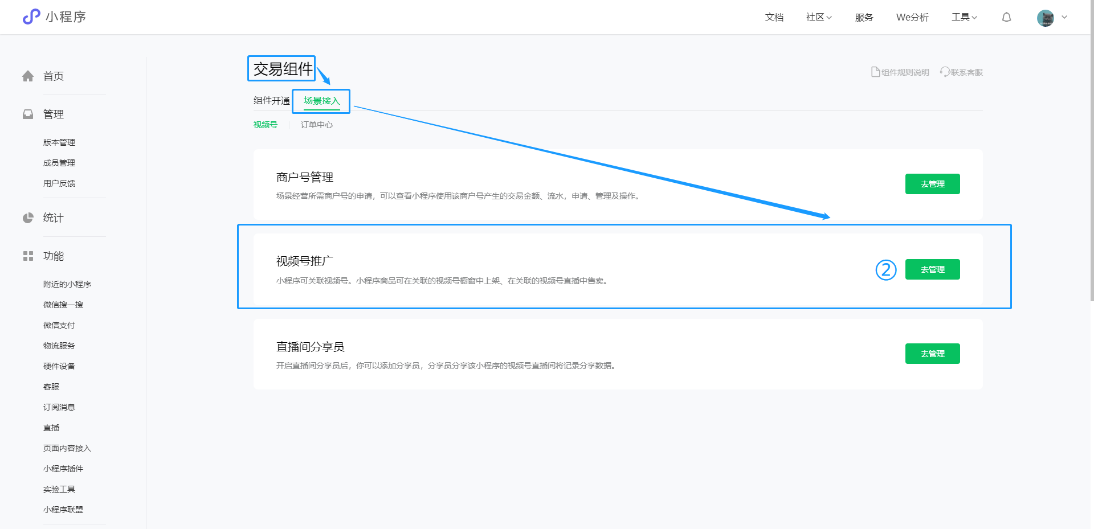1094x529 pixels.
Task: Open the notification bell
Action: click(1007, 17)
